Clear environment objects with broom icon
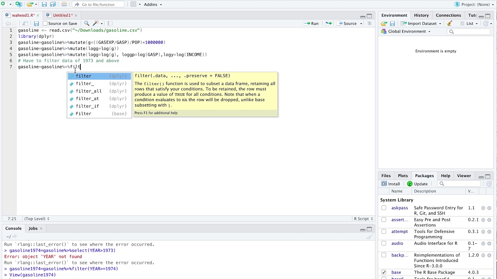The image size is (497, 279). 449,23
